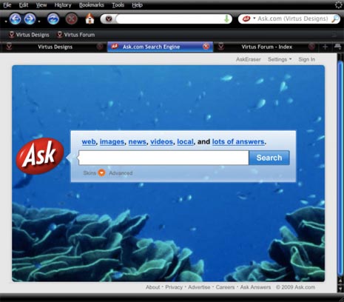Open the local search link
The width and height of the screenshot is (344, 302).
[185, 141]
